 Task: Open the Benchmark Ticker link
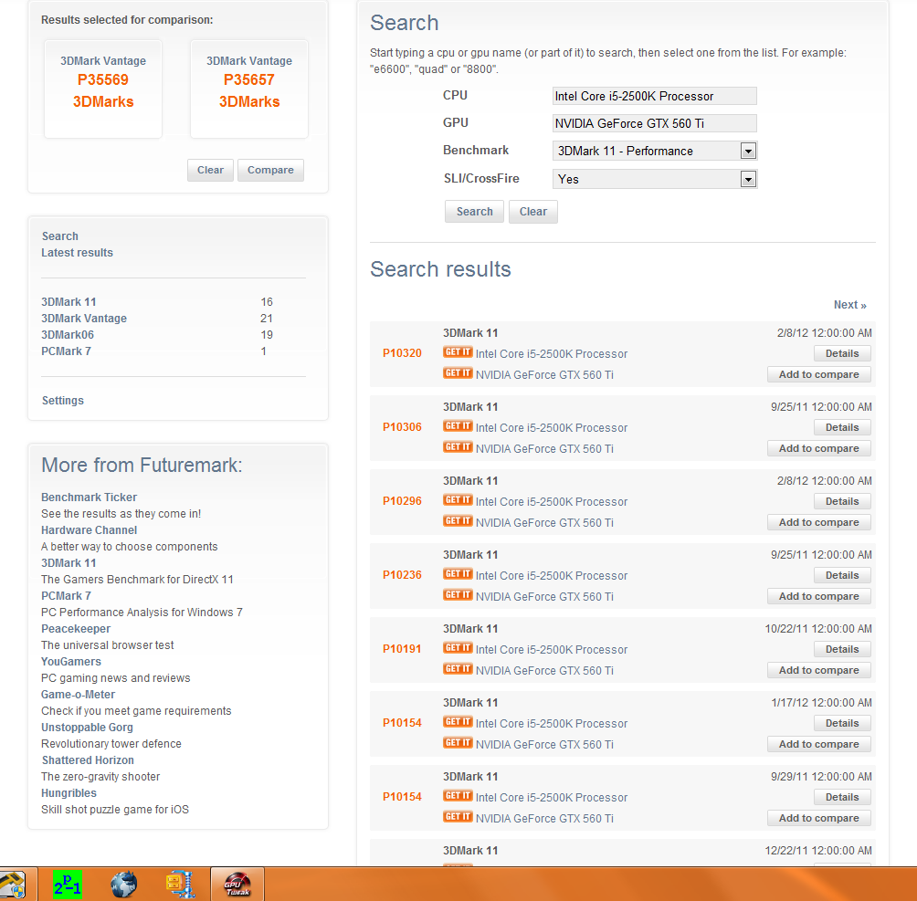click(89, 497)
